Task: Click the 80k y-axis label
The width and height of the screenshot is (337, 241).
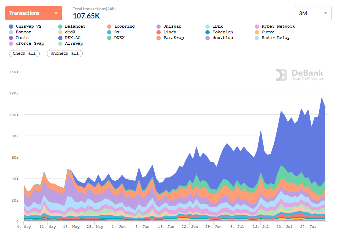Action: [15, 136]
